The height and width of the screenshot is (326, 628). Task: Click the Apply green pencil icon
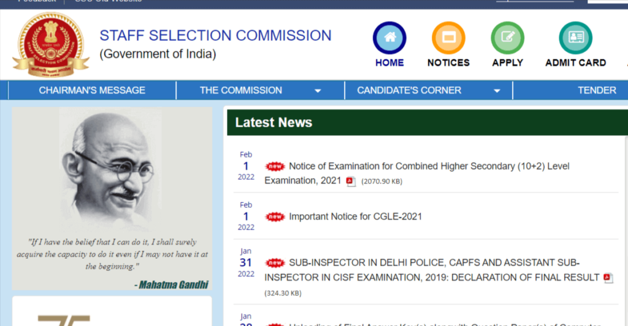507,38
